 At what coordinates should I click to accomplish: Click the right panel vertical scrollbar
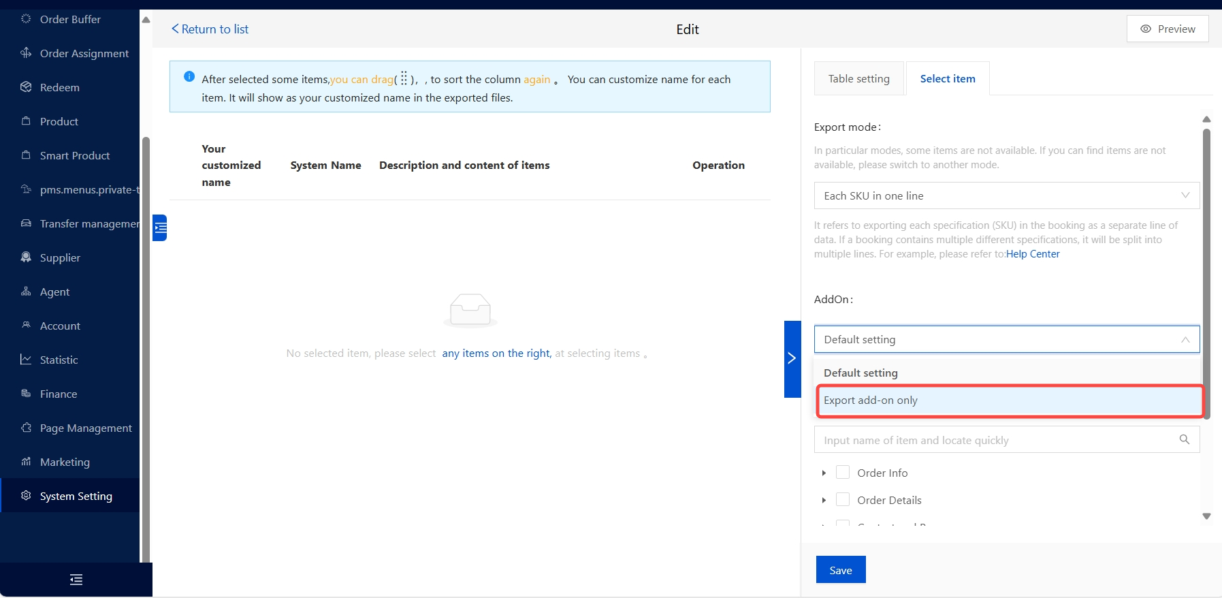click(1206, 272)
